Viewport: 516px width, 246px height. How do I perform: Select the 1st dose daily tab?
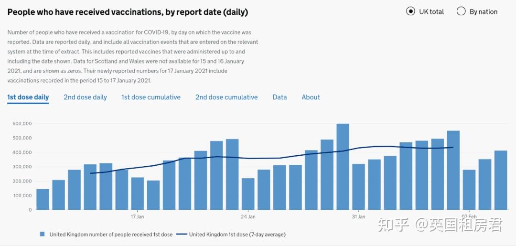click(28, 97)
